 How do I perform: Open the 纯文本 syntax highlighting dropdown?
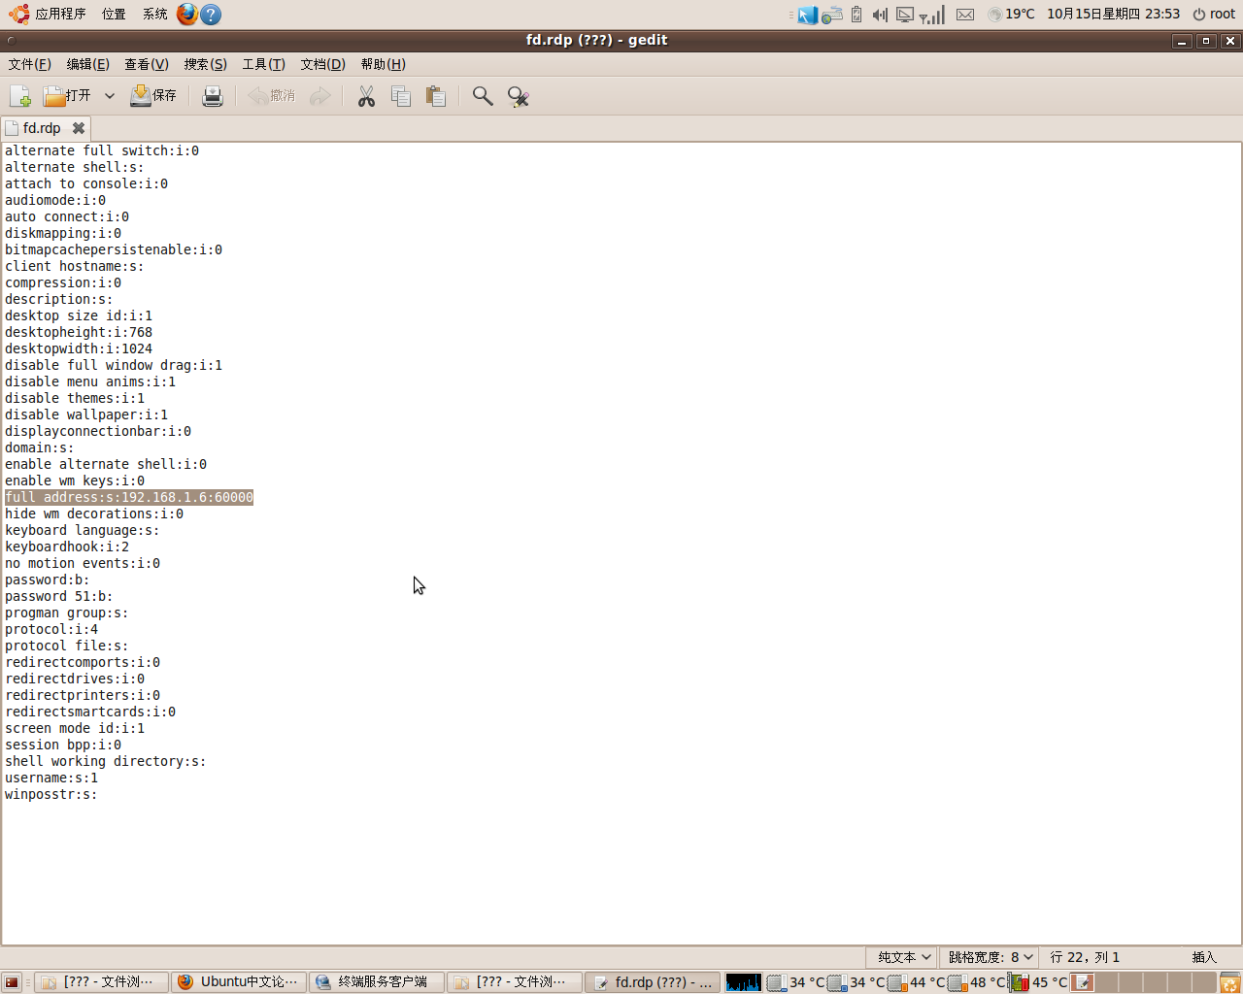[901, 957]
